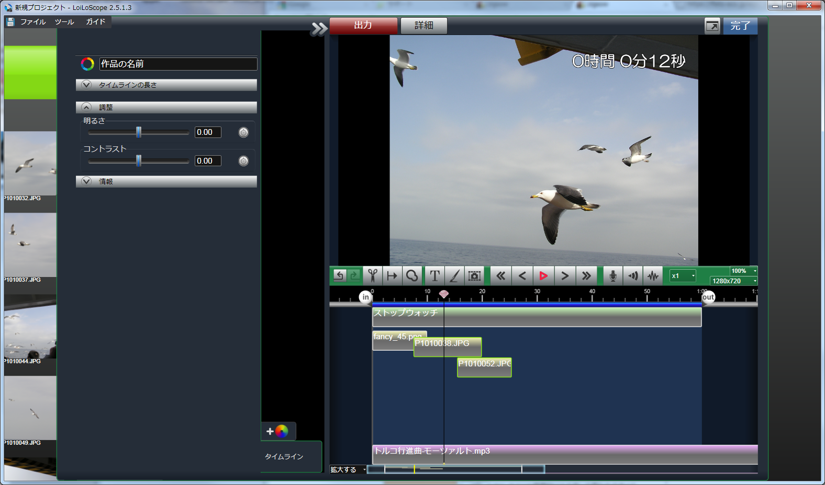Image resolution: width=825 pixels, height=485 pixels.
Task: Expand the タイムラインの長さ section
Action: click(x=166, y=85)
